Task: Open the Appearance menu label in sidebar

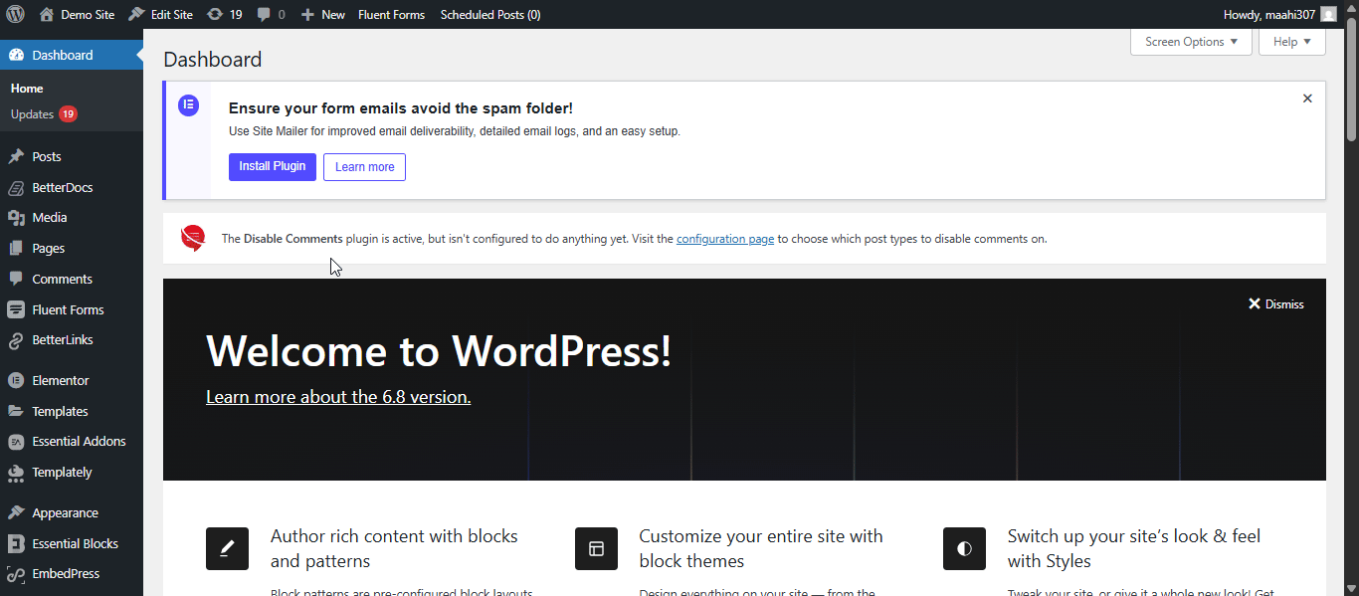Action: pyautogui.click(x=65, y=512)
